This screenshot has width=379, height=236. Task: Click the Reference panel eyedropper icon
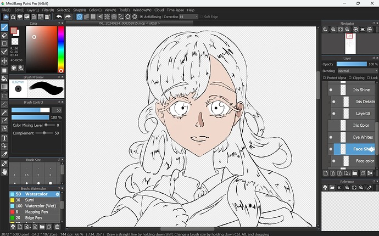[369, 188]
